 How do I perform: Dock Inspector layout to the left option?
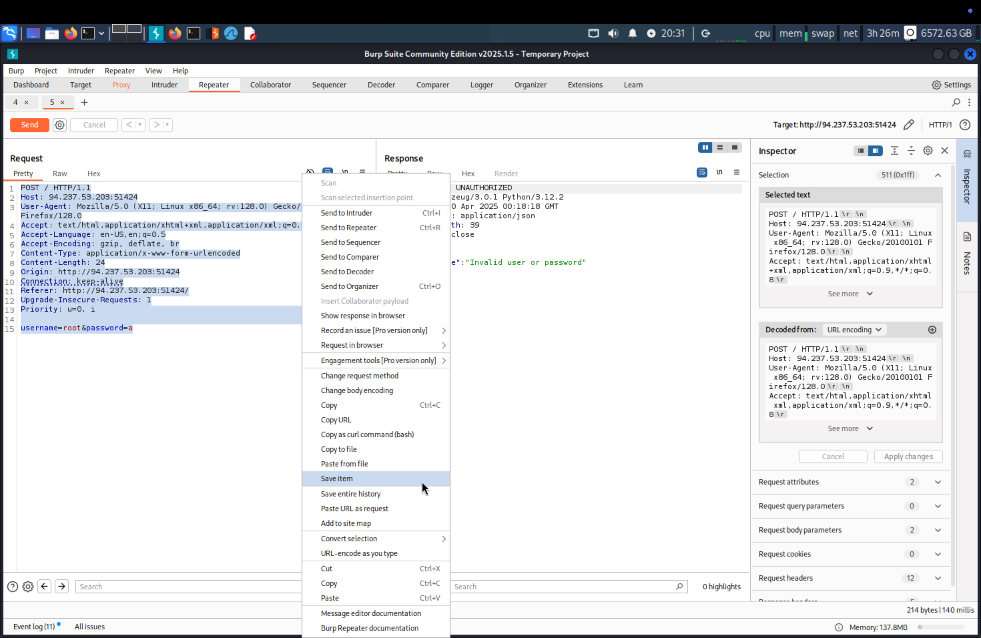coord(860,151)
